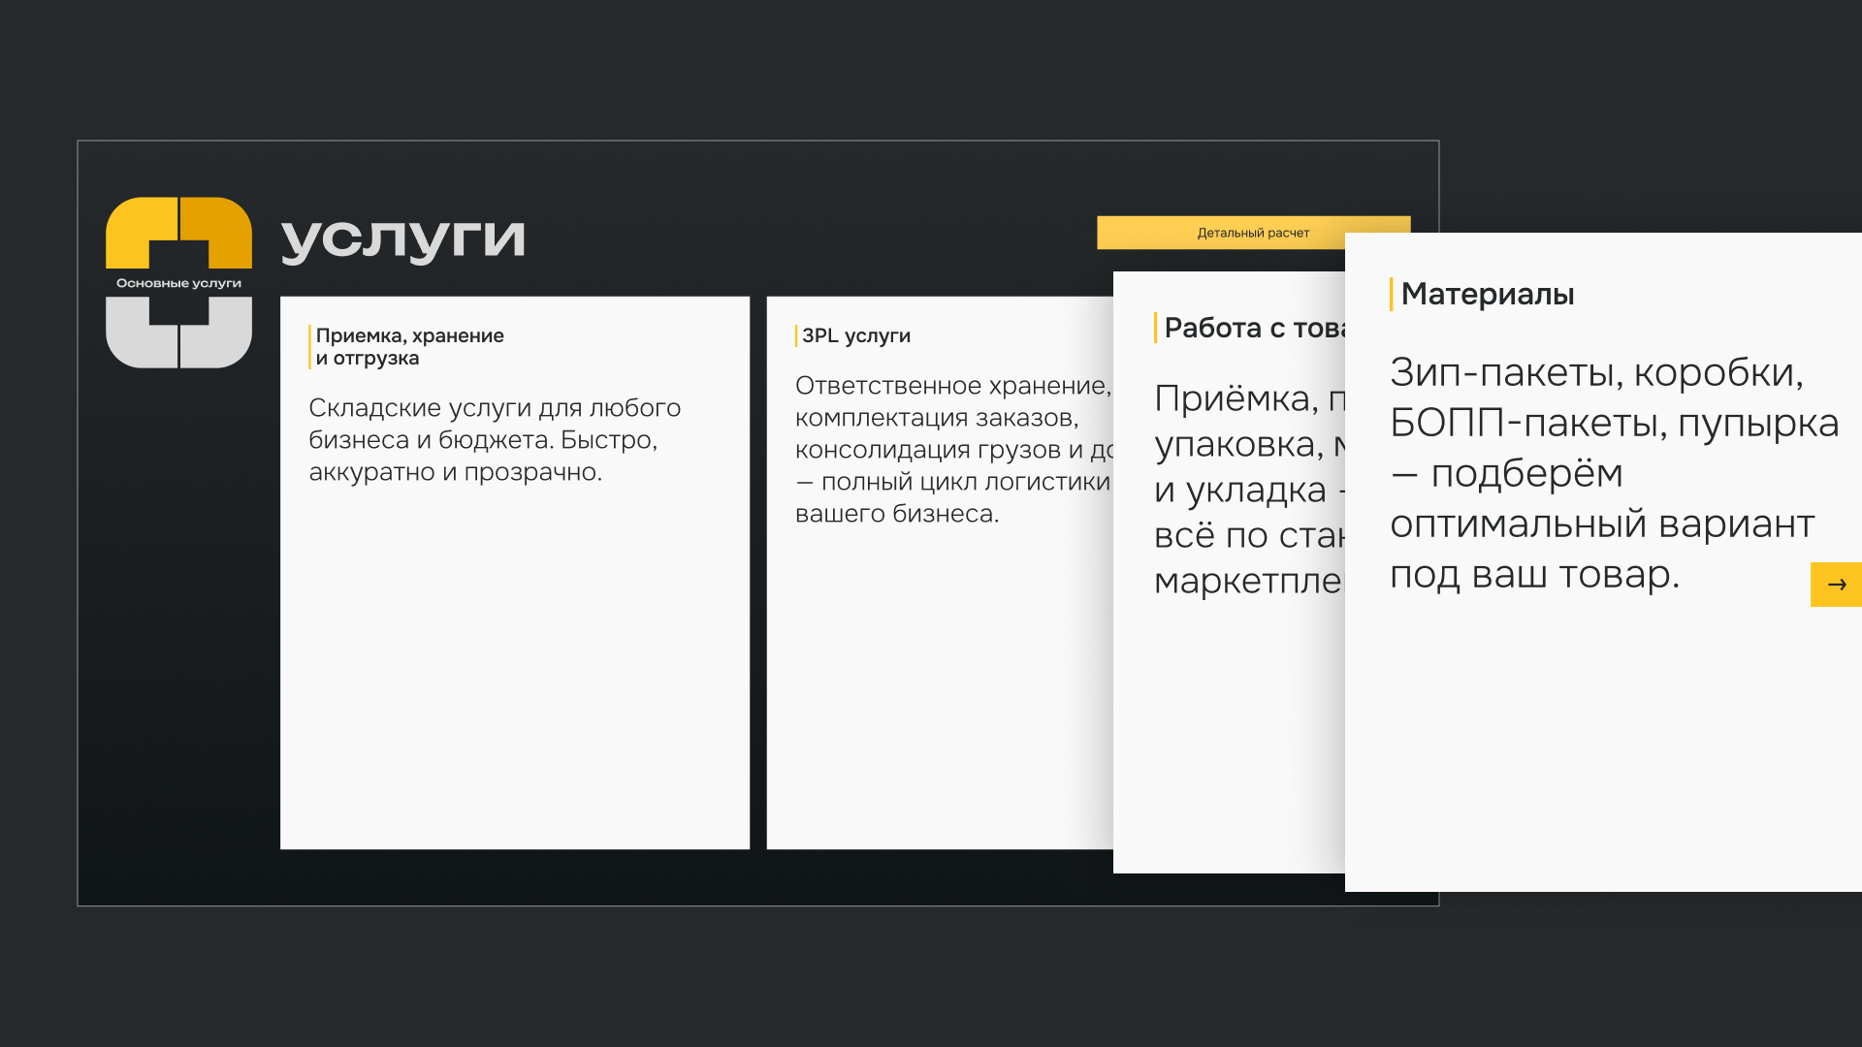Click the Основные услуги badge on the logo

(177, 282)
